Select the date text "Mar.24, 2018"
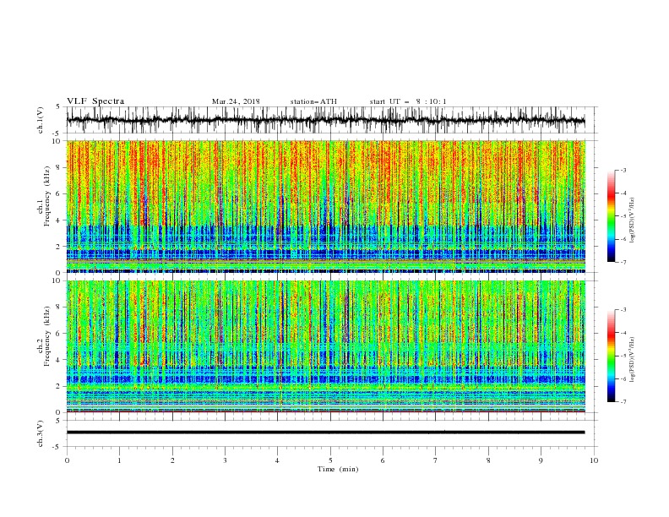The height and width of the screenshot is (517, 669). click(236, 101)
